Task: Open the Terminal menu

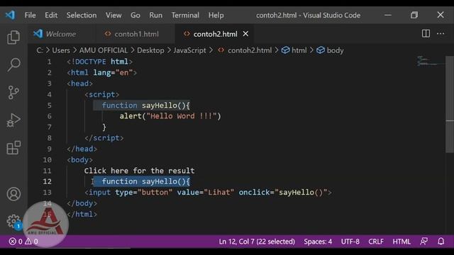Action: pos(185,15)
